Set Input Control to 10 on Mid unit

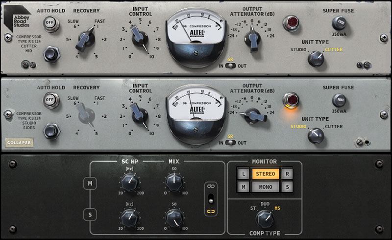(x=151, y=57)
